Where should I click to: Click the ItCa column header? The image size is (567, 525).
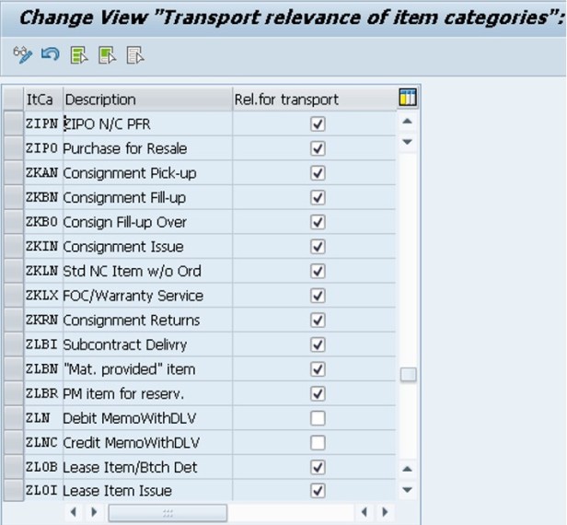pos(40,99)
